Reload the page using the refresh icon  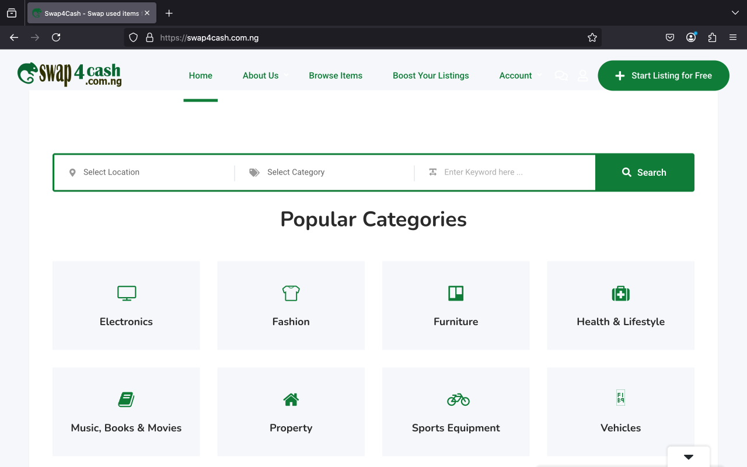click(x=56, y=37)
